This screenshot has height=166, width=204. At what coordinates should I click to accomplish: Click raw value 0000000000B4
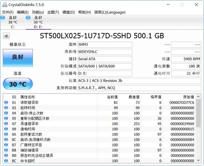(x=182, y=140)
